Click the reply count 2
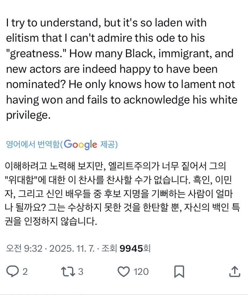This screenshot has height=295, width=248. point(25,272)
